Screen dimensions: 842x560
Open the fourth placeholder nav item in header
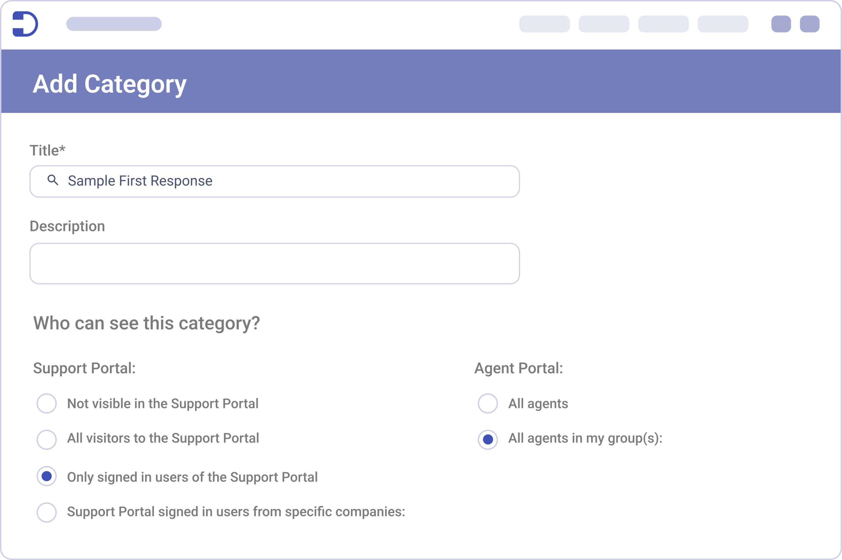[723, 24]
